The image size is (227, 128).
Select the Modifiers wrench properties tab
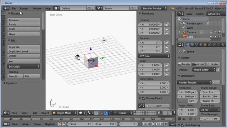214,45
